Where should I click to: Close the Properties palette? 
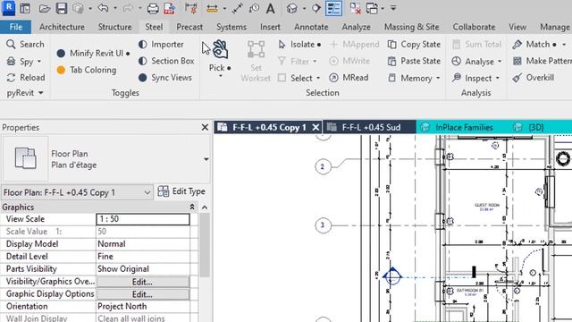point(205,127)
